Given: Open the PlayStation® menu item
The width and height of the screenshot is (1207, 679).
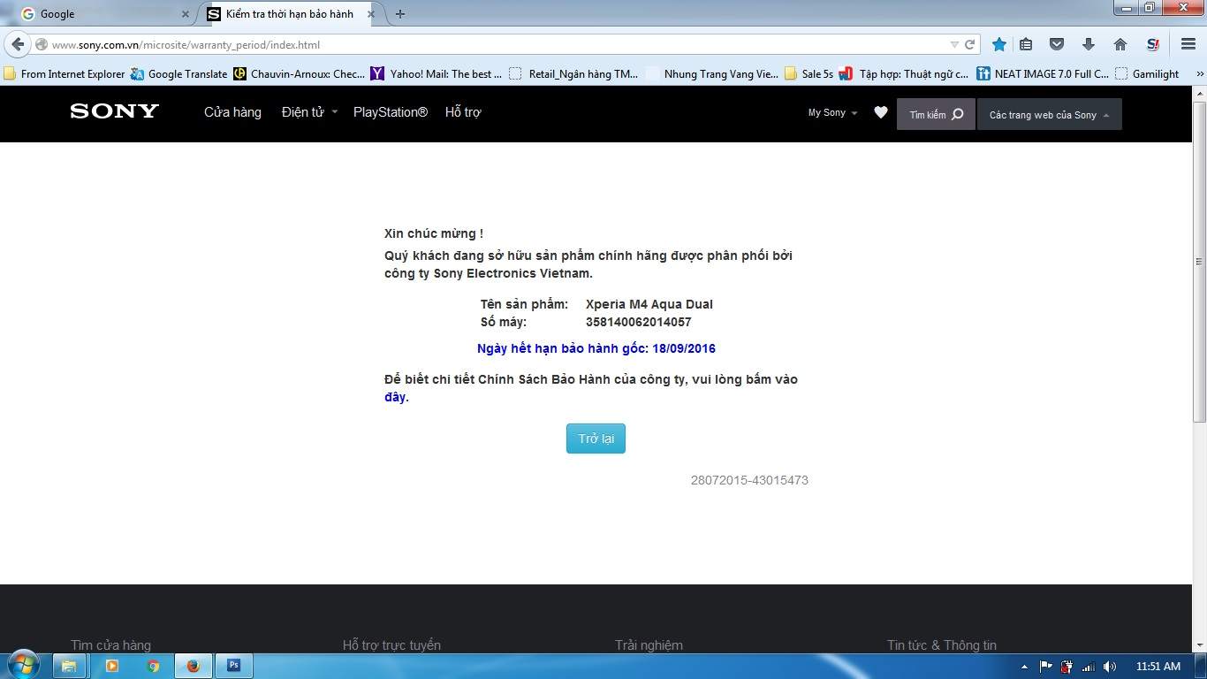Looking at the screenshot, I should click(391, 112).
